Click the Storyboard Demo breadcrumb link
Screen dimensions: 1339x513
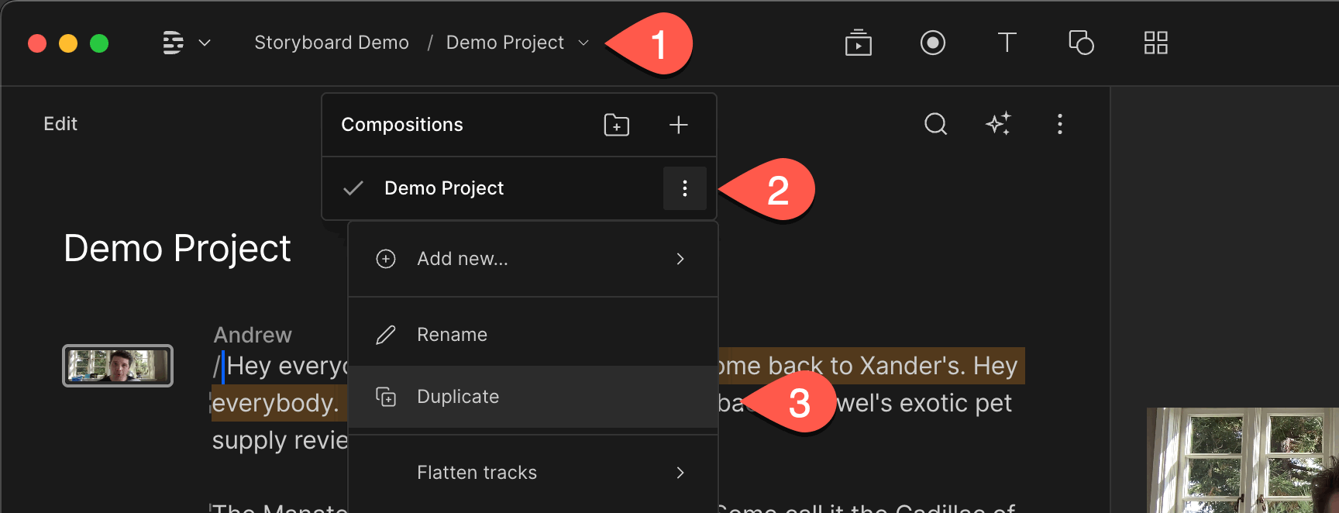tap(332, 43)
